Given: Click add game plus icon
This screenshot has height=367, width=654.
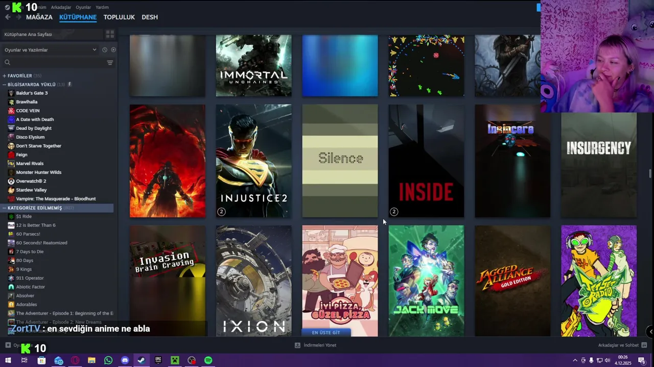Looking at the screenshot, I should [x=8, y=345].
